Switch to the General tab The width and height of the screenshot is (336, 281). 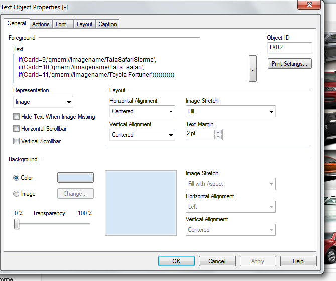point(17,23)
